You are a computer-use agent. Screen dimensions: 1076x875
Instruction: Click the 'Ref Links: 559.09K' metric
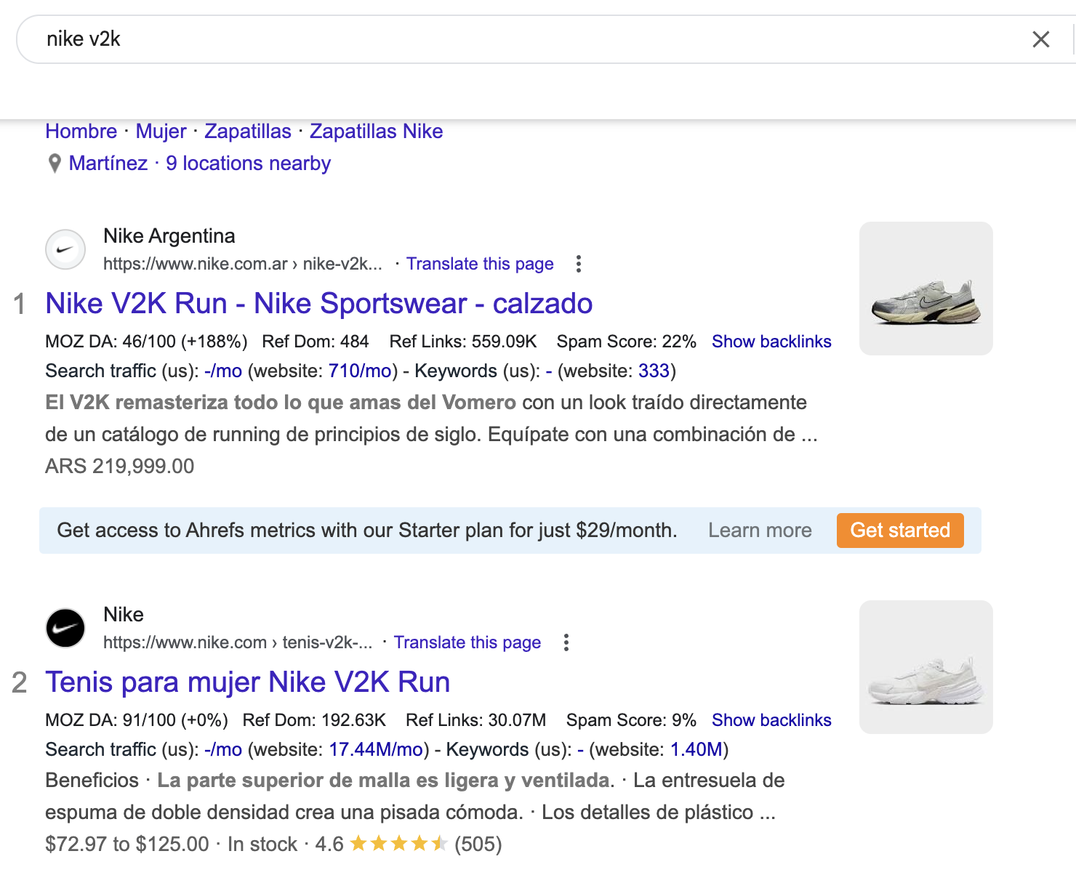click(463, 342)
